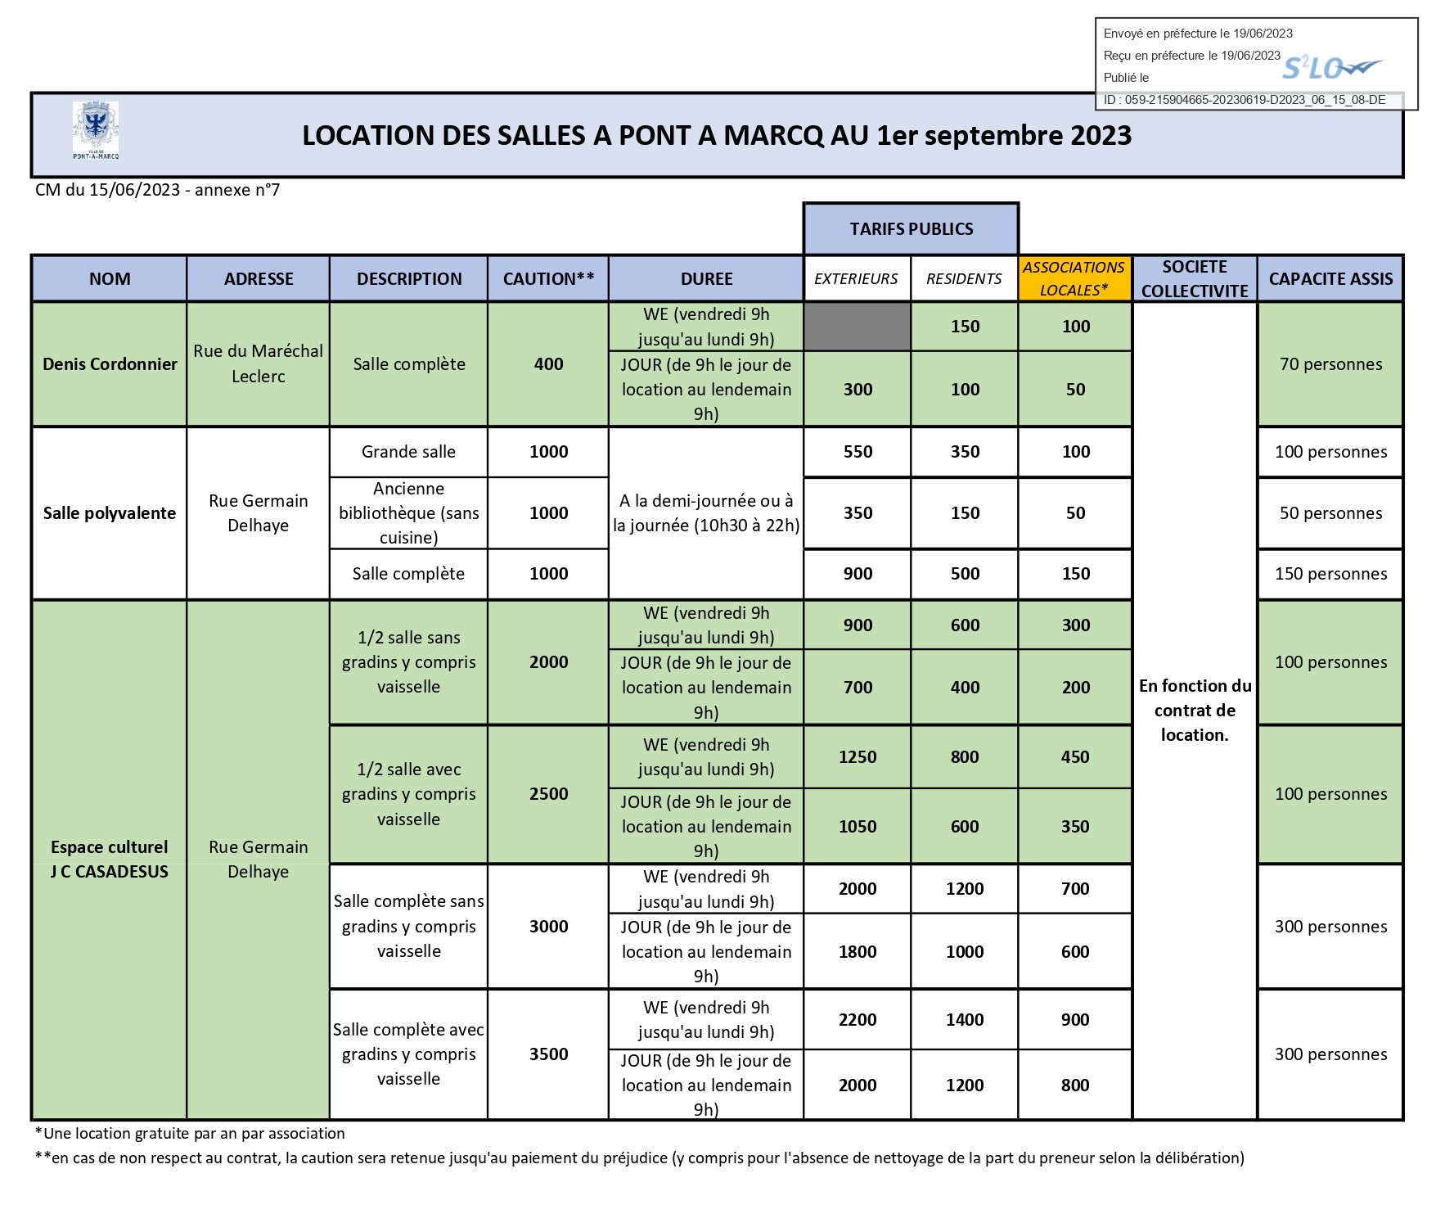Click 'Salle complète sans gradins y compris vaisselle'

(x=409, y=927)
